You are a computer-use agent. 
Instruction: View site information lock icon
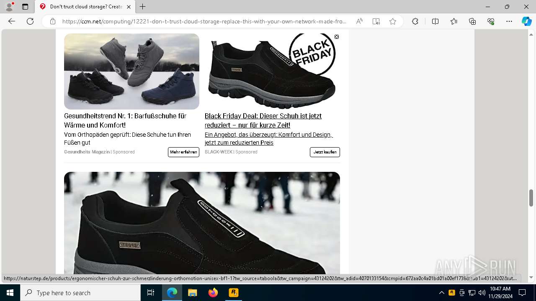click(x=53, y=21)
